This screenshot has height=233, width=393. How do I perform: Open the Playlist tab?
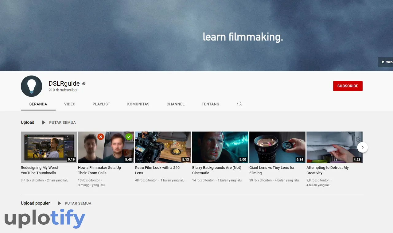101,104
